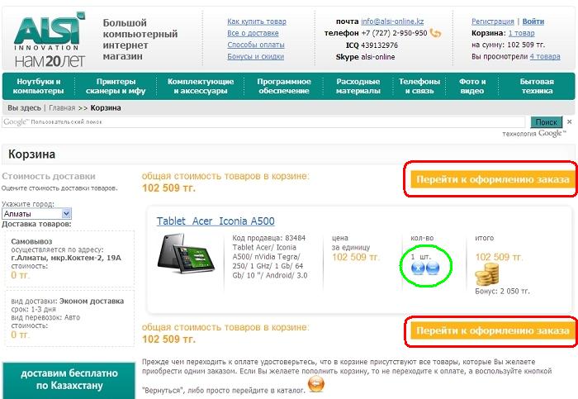
Task: Open the Бонусы и скидки link
Action: 255,56
